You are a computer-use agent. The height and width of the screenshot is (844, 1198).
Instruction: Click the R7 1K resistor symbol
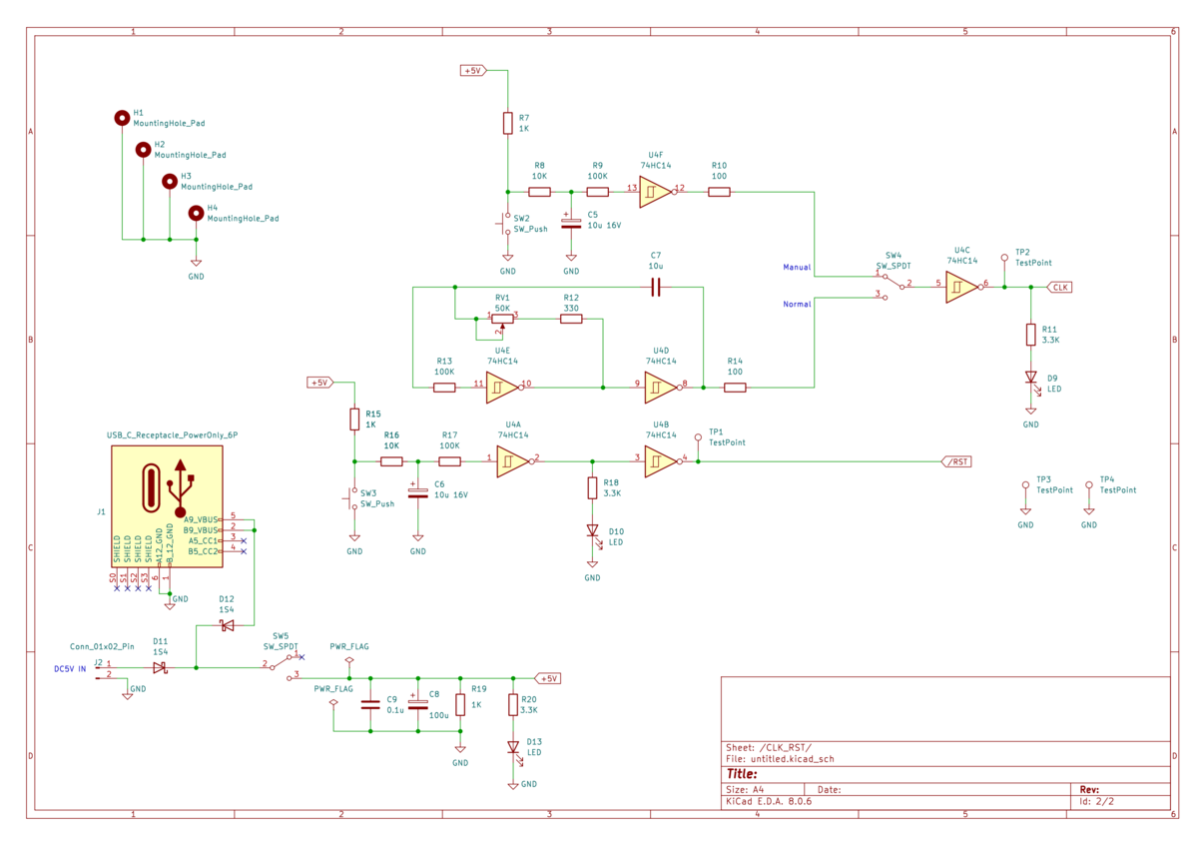point(507,123)
